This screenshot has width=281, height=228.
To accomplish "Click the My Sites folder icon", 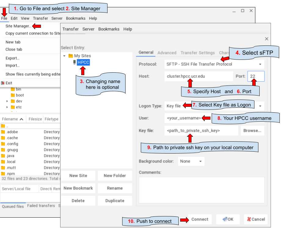I will tap(71, 56).
